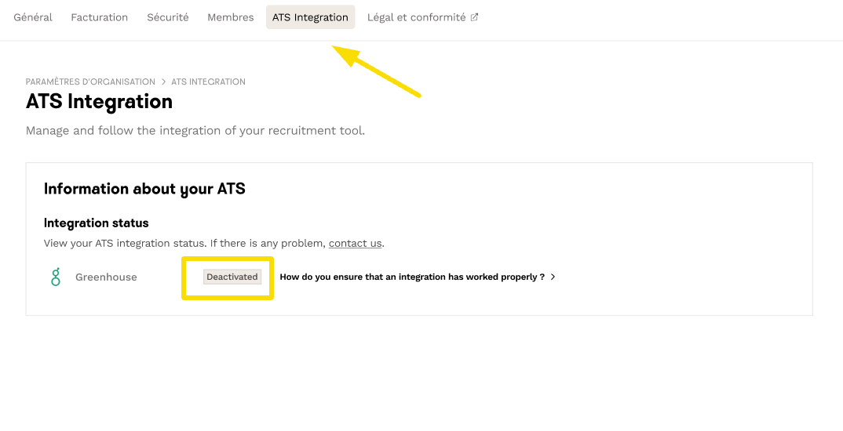Viewport: 843px width, 431px height.
Task: Click the "Integration status" subheading
Action: click(97, 223)
